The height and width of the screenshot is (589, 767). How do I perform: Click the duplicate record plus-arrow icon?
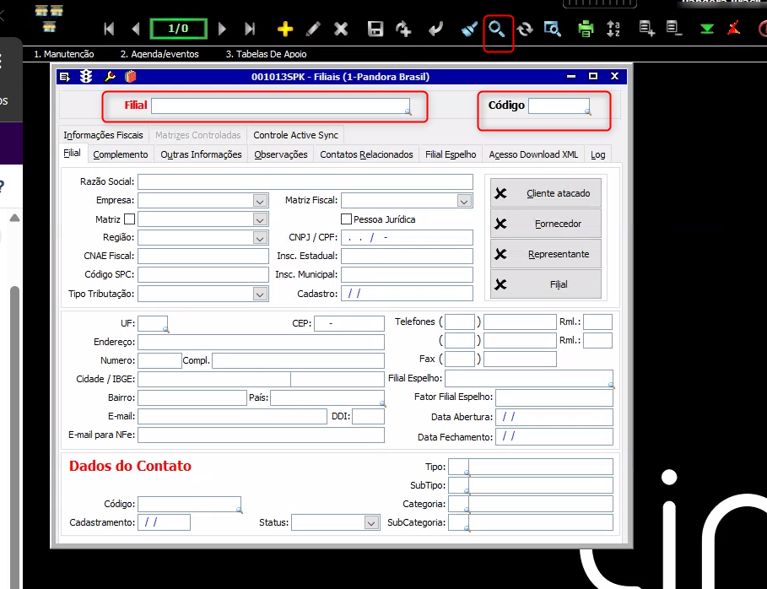[x=403, y=29]
